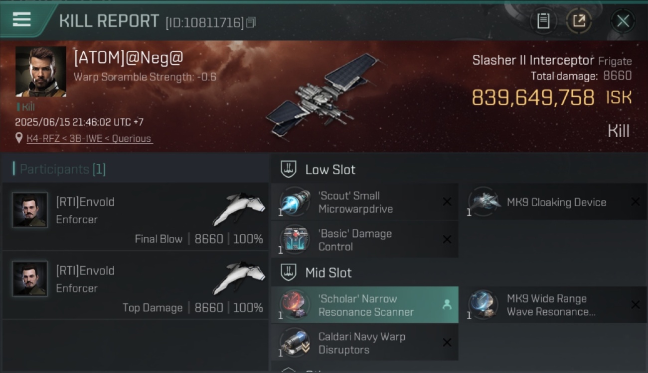Open the K4-RFZ < 3B-IWE < Querious location link
Image resolution: width=648 pixels, height=373 pixels.
pyautogui.click(x=90, y=138)
